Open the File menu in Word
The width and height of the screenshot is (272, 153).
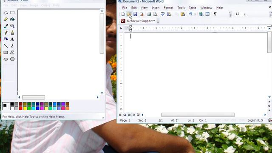pos(125,8)
